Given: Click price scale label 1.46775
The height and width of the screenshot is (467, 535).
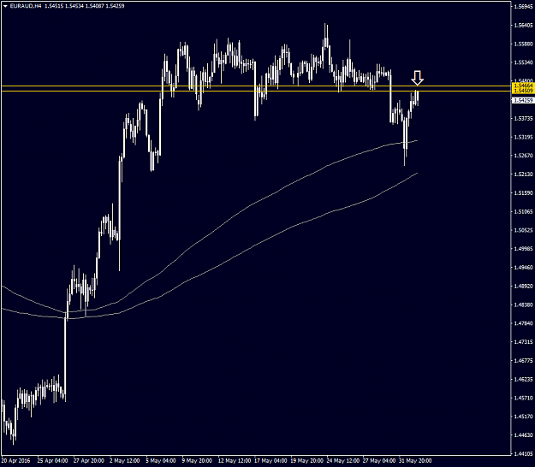Looking at the screenshot, I should [523, 361].
